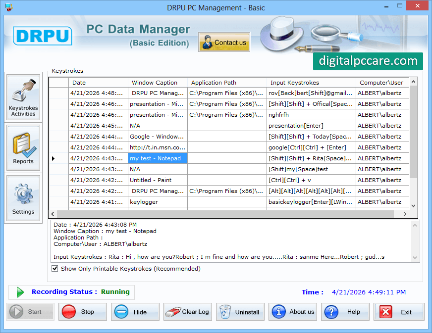Click the green Recording Status play icon
Screen dimensions: 432x333
pyautogui.click(x=20, y=292)
